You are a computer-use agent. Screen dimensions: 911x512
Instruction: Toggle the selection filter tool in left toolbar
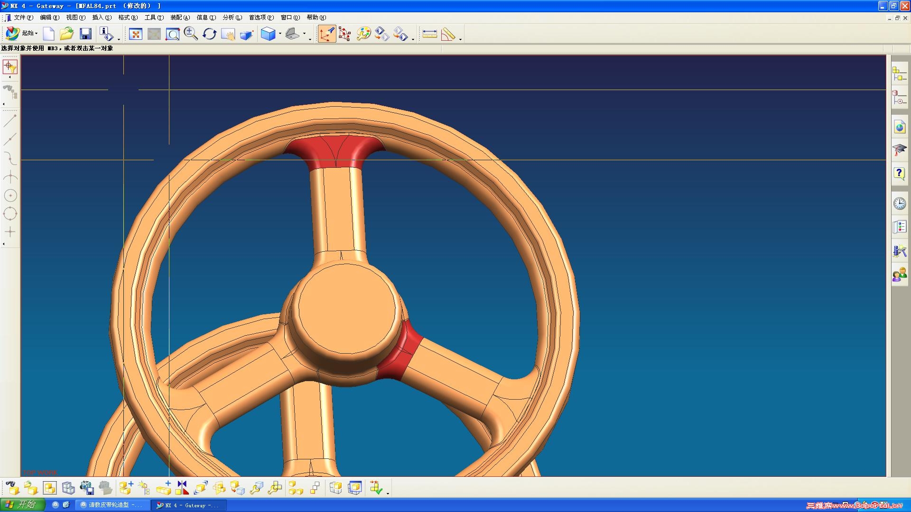point(10,67)
